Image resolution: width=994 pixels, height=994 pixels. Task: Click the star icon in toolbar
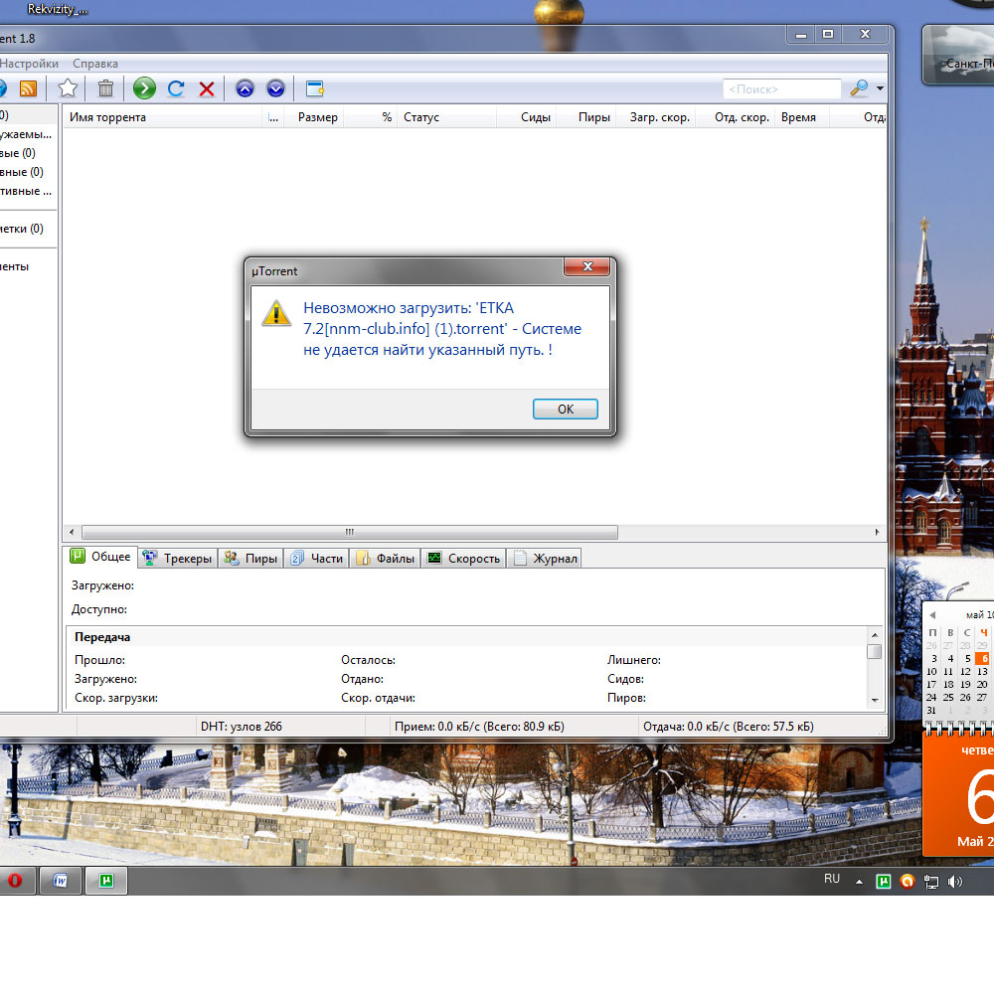coord(68,88)
